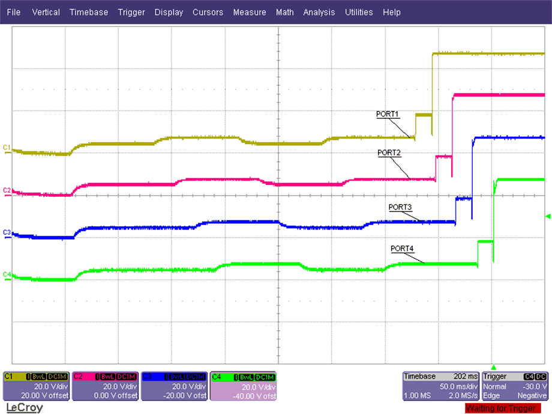
Task: Open the Timebase settings box
Action: [440, 386]
